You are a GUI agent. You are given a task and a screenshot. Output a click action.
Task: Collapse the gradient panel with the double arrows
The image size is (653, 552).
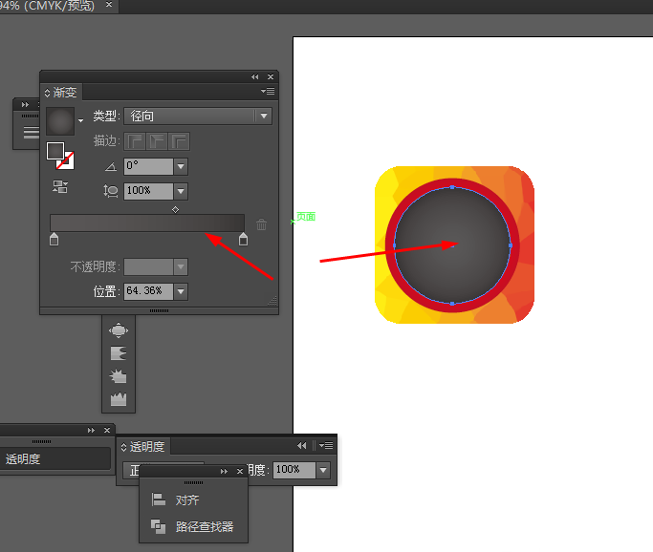coord(255,77)
